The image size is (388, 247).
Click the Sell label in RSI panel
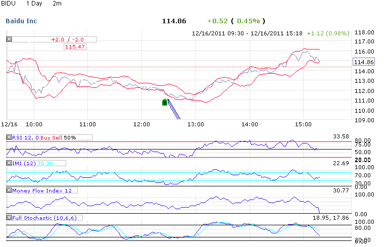tap(57, 137)
